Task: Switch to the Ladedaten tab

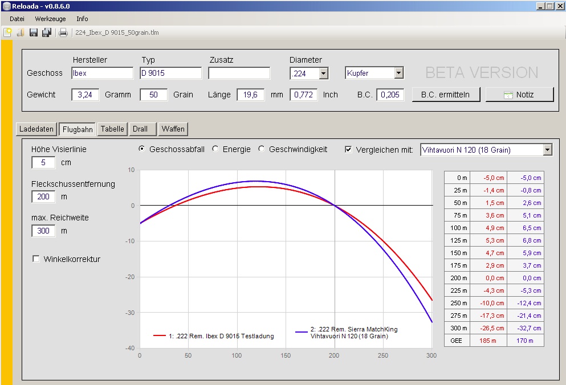Action: [x=36, y=129]
